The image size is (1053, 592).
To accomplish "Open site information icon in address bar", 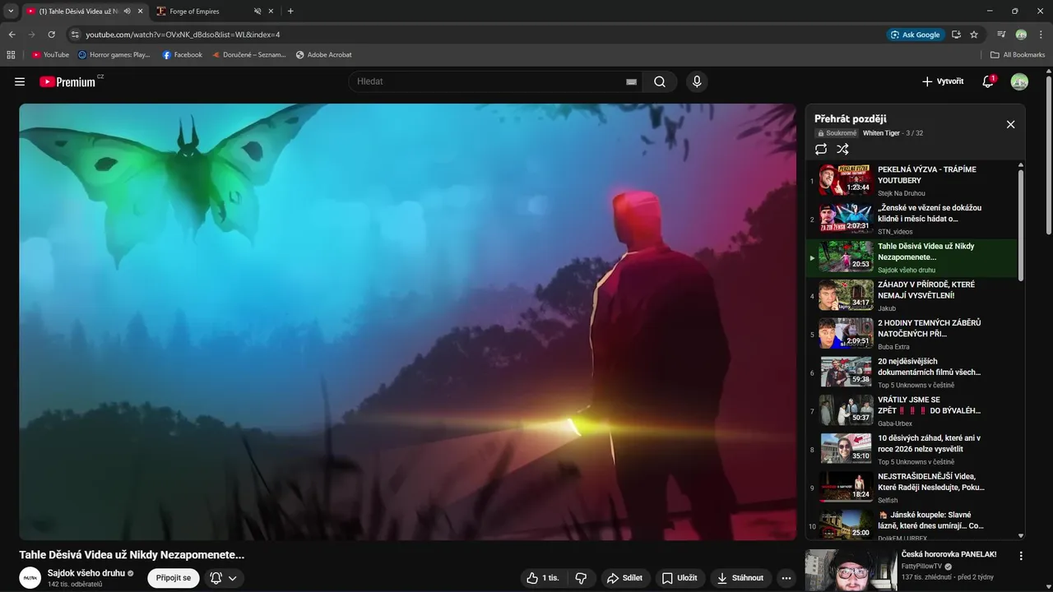I will pyautogui.click(x=75, y=35).
